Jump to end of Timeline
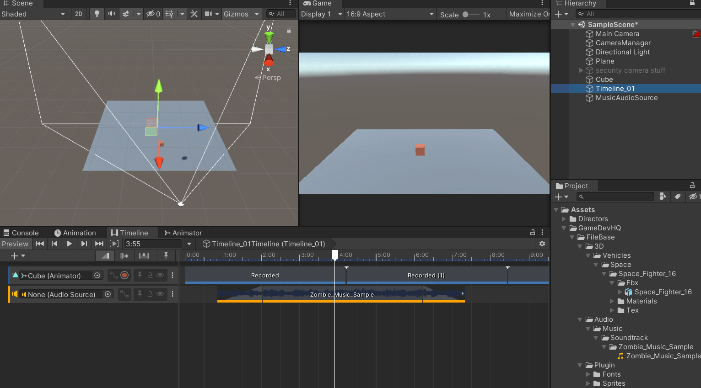 99,244
